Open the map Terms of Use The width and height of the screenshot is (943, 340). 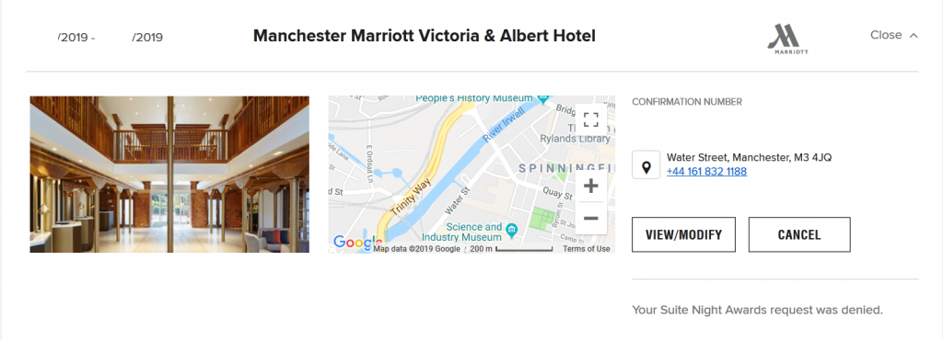[587, 248]
